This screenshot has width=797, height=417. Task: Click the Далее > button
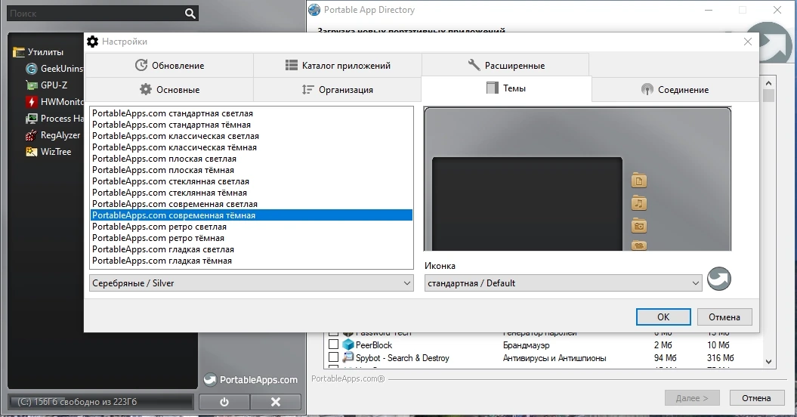pyautogui.click(x=692, y=398)
